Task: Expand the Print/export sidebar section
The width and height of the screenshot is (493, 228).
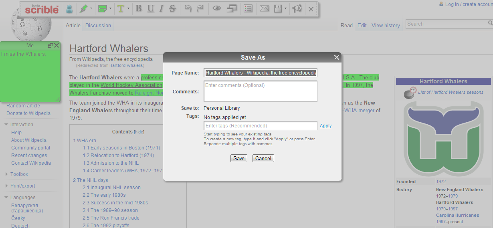Action: point(22,186)
